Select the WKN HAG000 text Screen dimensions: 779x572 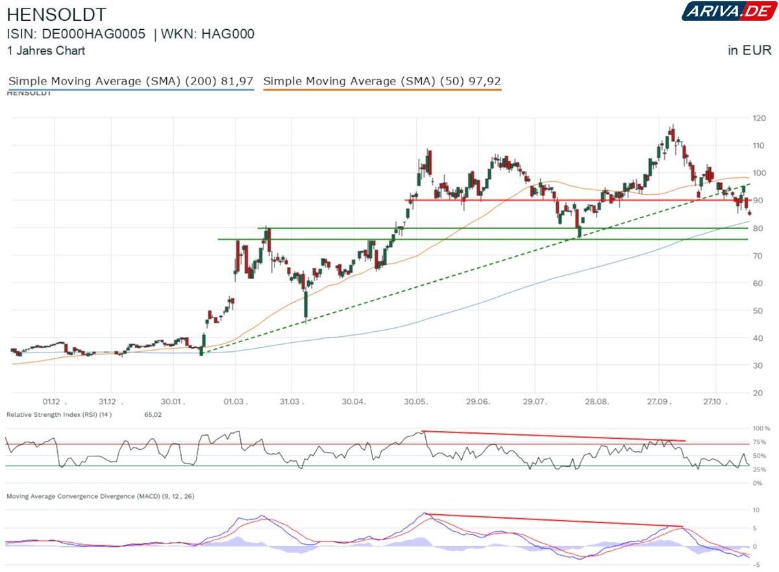point(209,34)
